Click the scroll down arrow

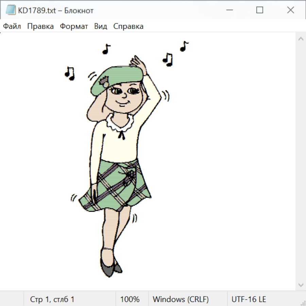coord(301,285)
